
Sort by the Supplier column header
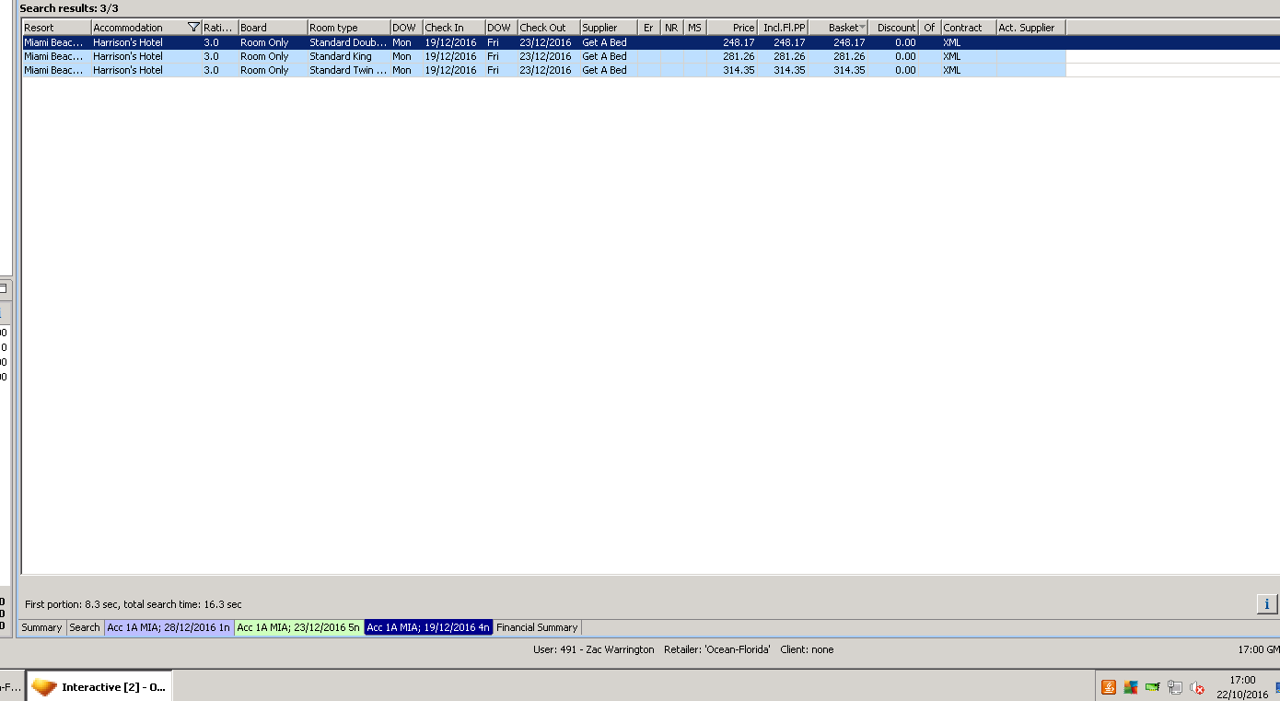[x=608, y=28]
